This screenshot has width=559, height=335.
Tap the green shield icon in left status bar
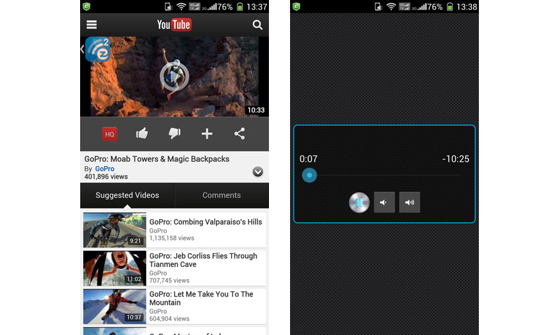click(86, 6)
